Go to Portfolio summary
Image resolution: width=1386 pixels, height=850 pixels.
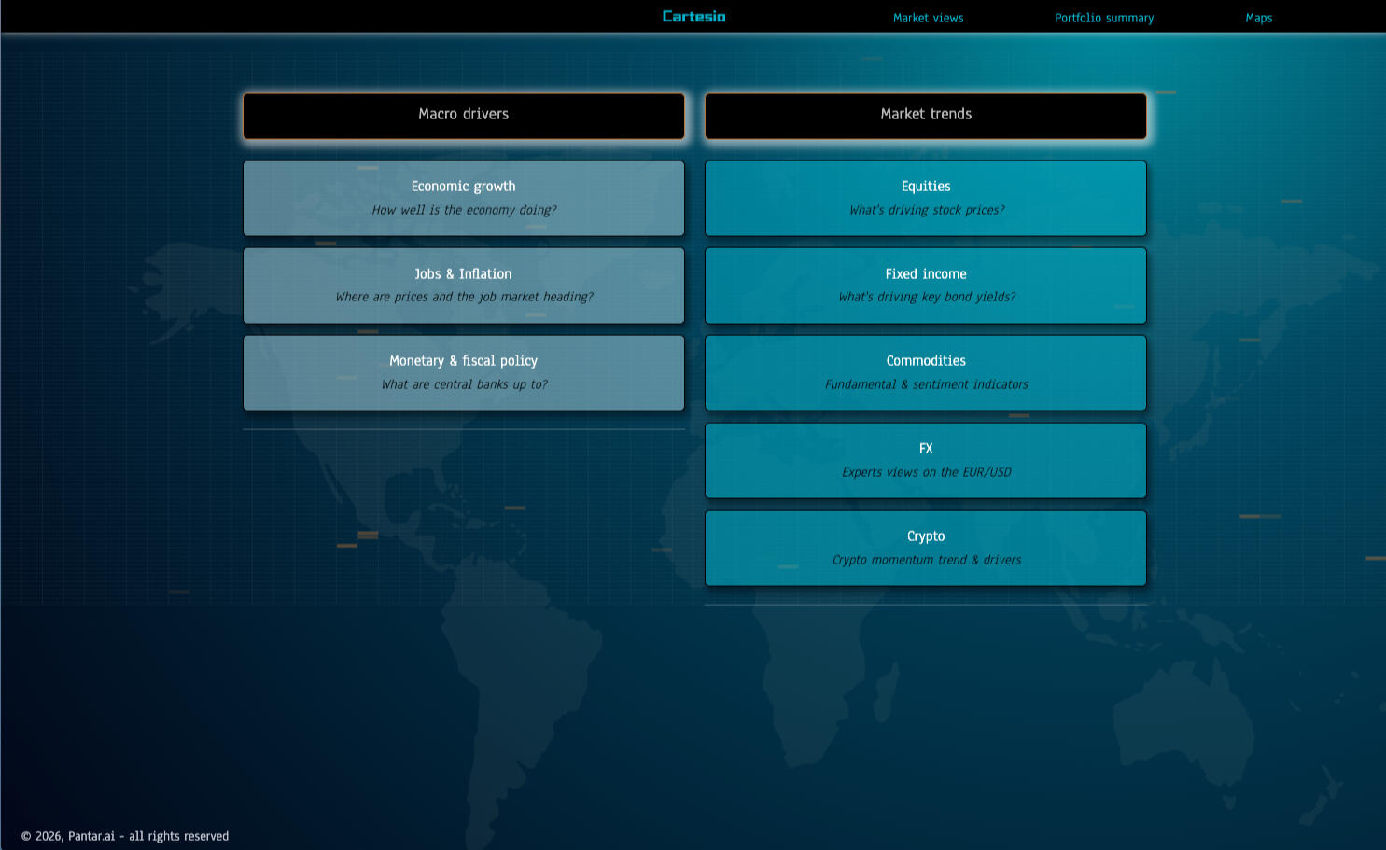pyautogui.click(x=1104, y=18)
